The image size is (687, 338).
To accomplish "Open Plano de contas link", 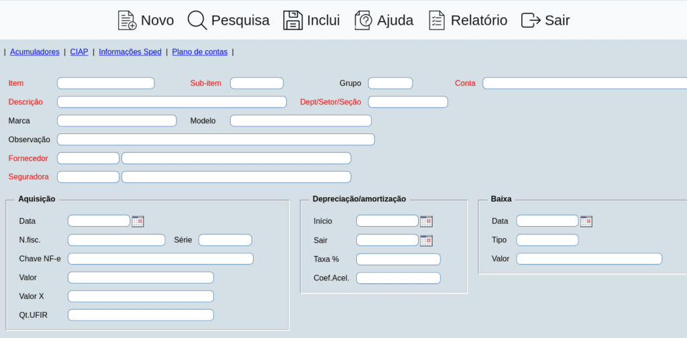I will tap(200, 52).
